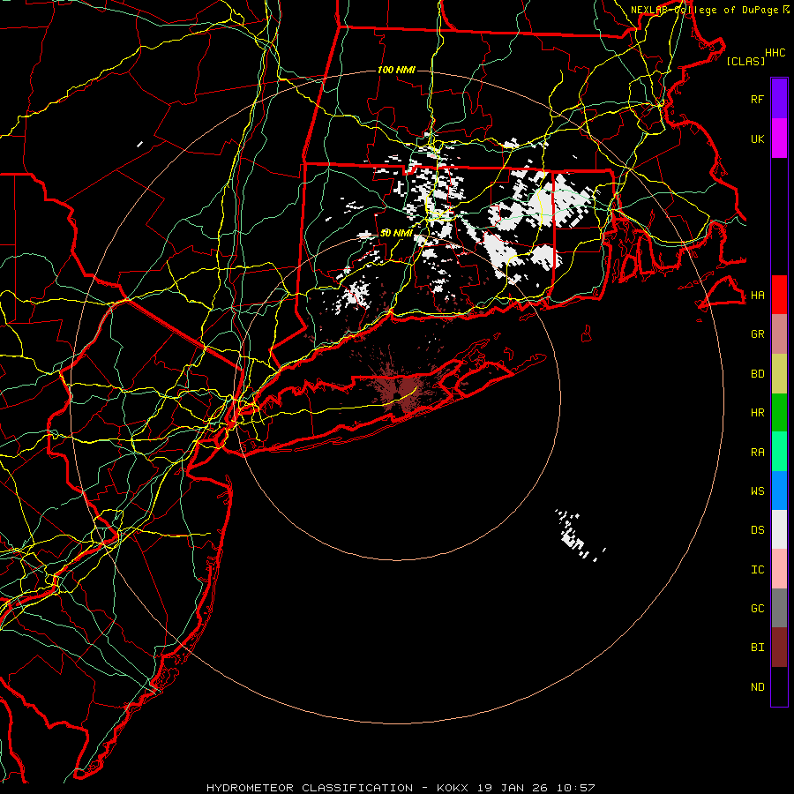Click the HHC product label
This screenshot has height=794, width=794.
tap(775, 53)
